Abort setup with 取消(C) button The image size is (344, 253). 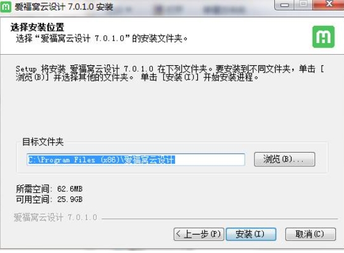click(311, 234)
